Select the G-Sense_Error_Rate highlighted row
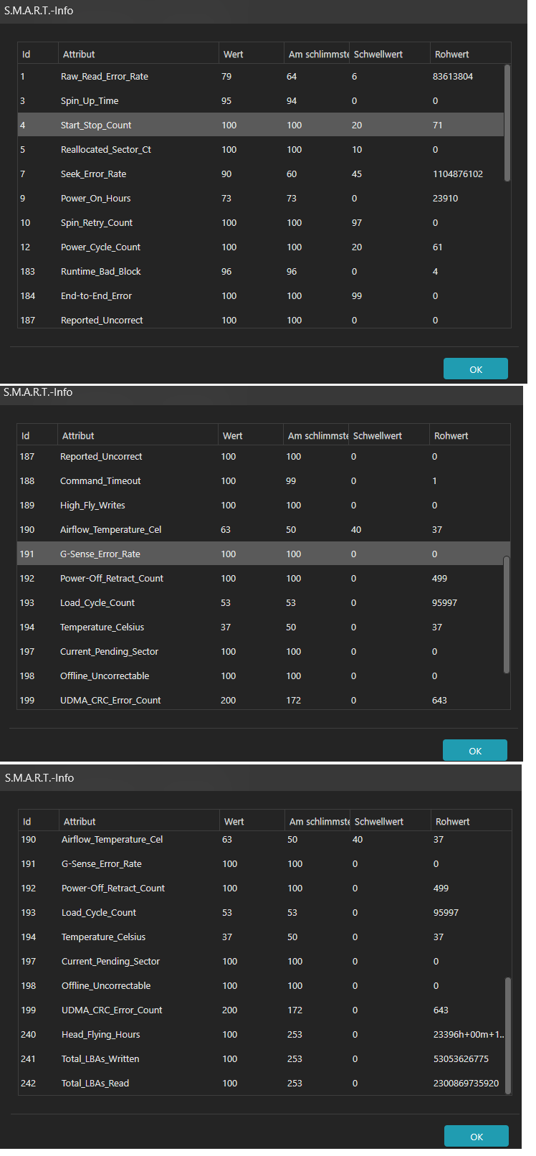 260,554
